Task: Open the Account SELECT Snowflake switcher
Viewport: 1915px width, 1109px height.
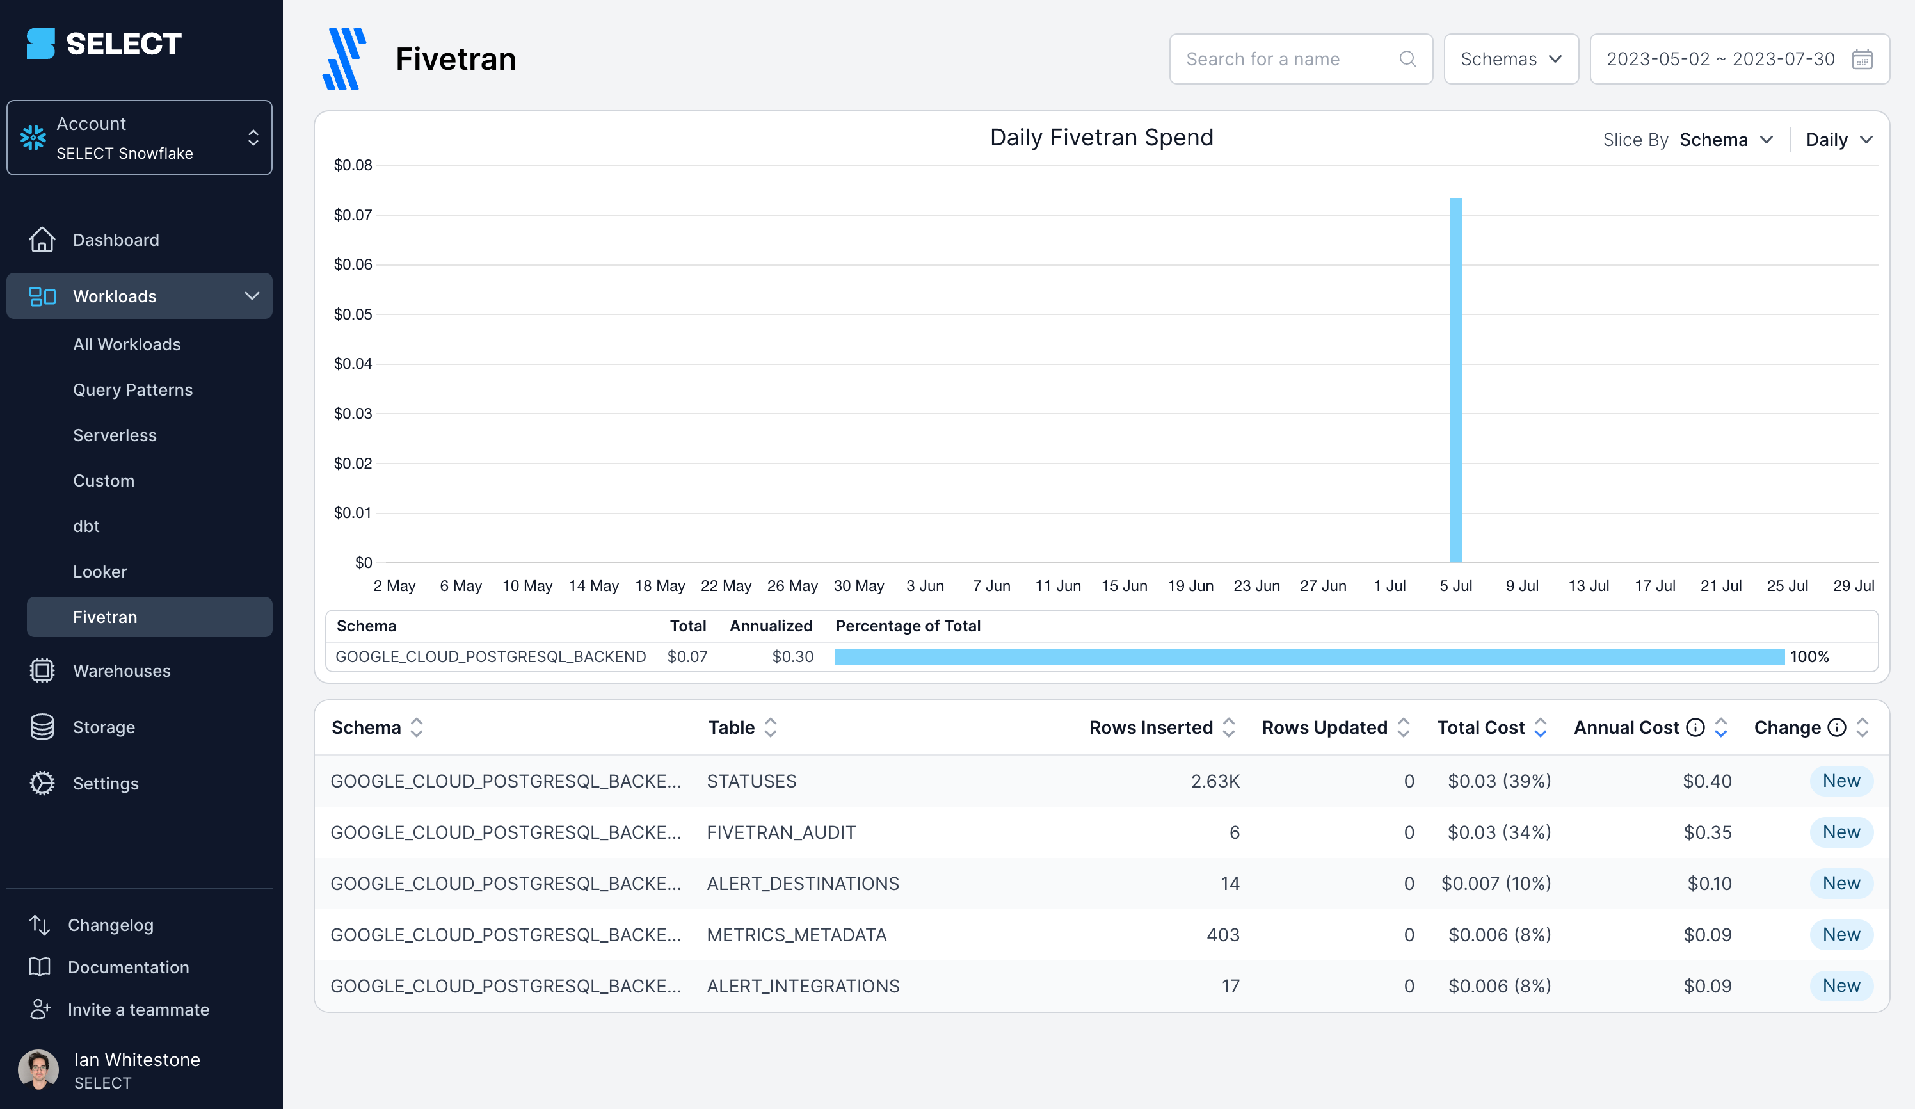Action: tap(139, 138)
